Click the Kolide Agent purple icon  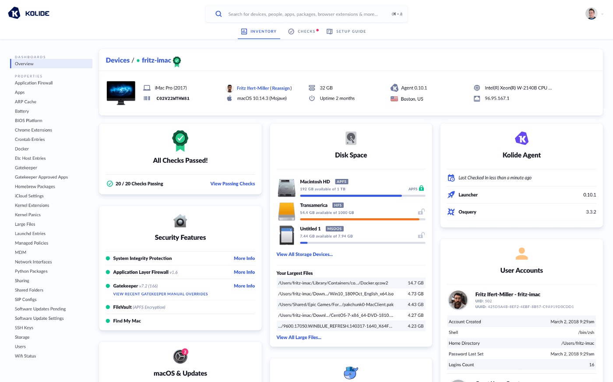[x=521, y=139]
